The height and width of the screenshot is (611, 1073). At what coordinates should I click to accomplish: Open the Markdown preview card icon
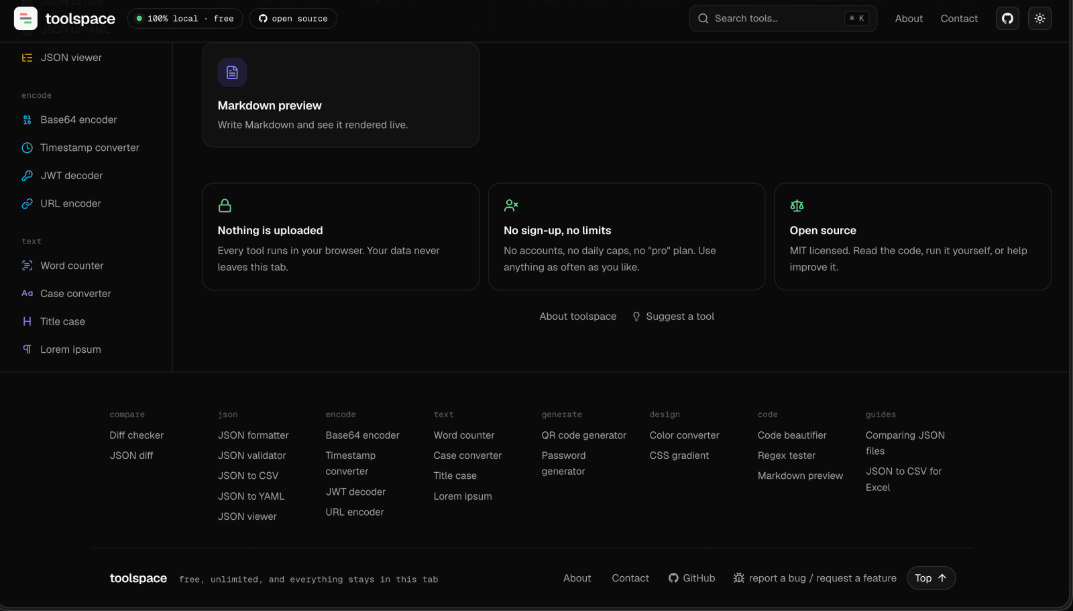click(232, 72)
